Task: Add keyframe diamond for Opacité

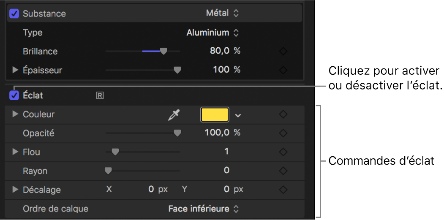Action: point(283,133)
